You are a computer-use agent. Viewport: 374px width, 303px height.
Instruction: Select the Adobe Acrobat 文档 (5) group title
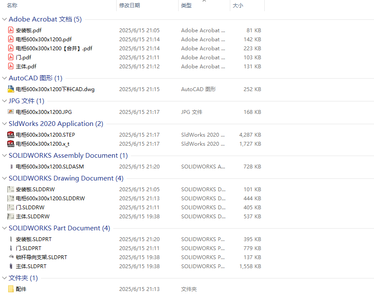(x=45, y=19)
